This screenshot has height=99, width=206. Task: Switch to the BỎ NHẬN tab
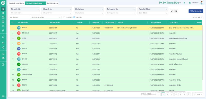pos(51,3)
